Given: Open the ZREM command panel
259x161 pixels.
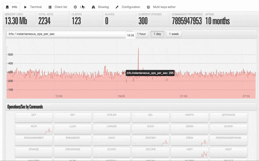Looking at the screenshot, I should click(x=189, y=141).
